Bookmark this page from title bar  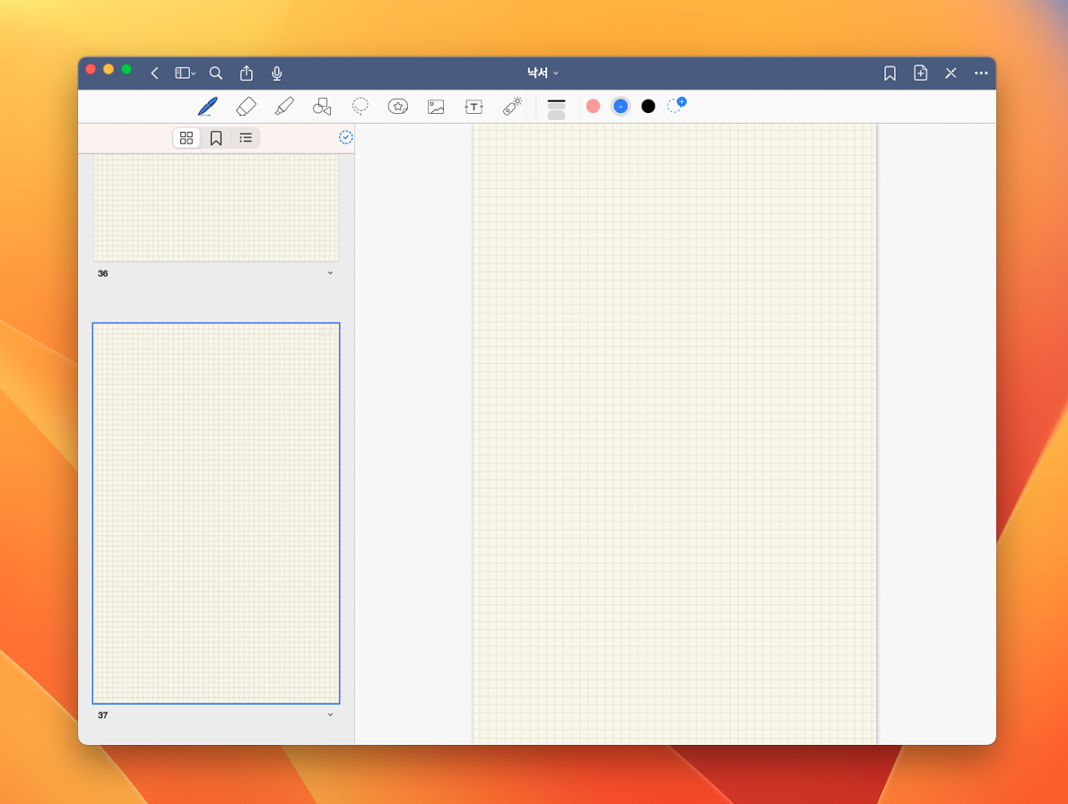[x=890, y=73]
